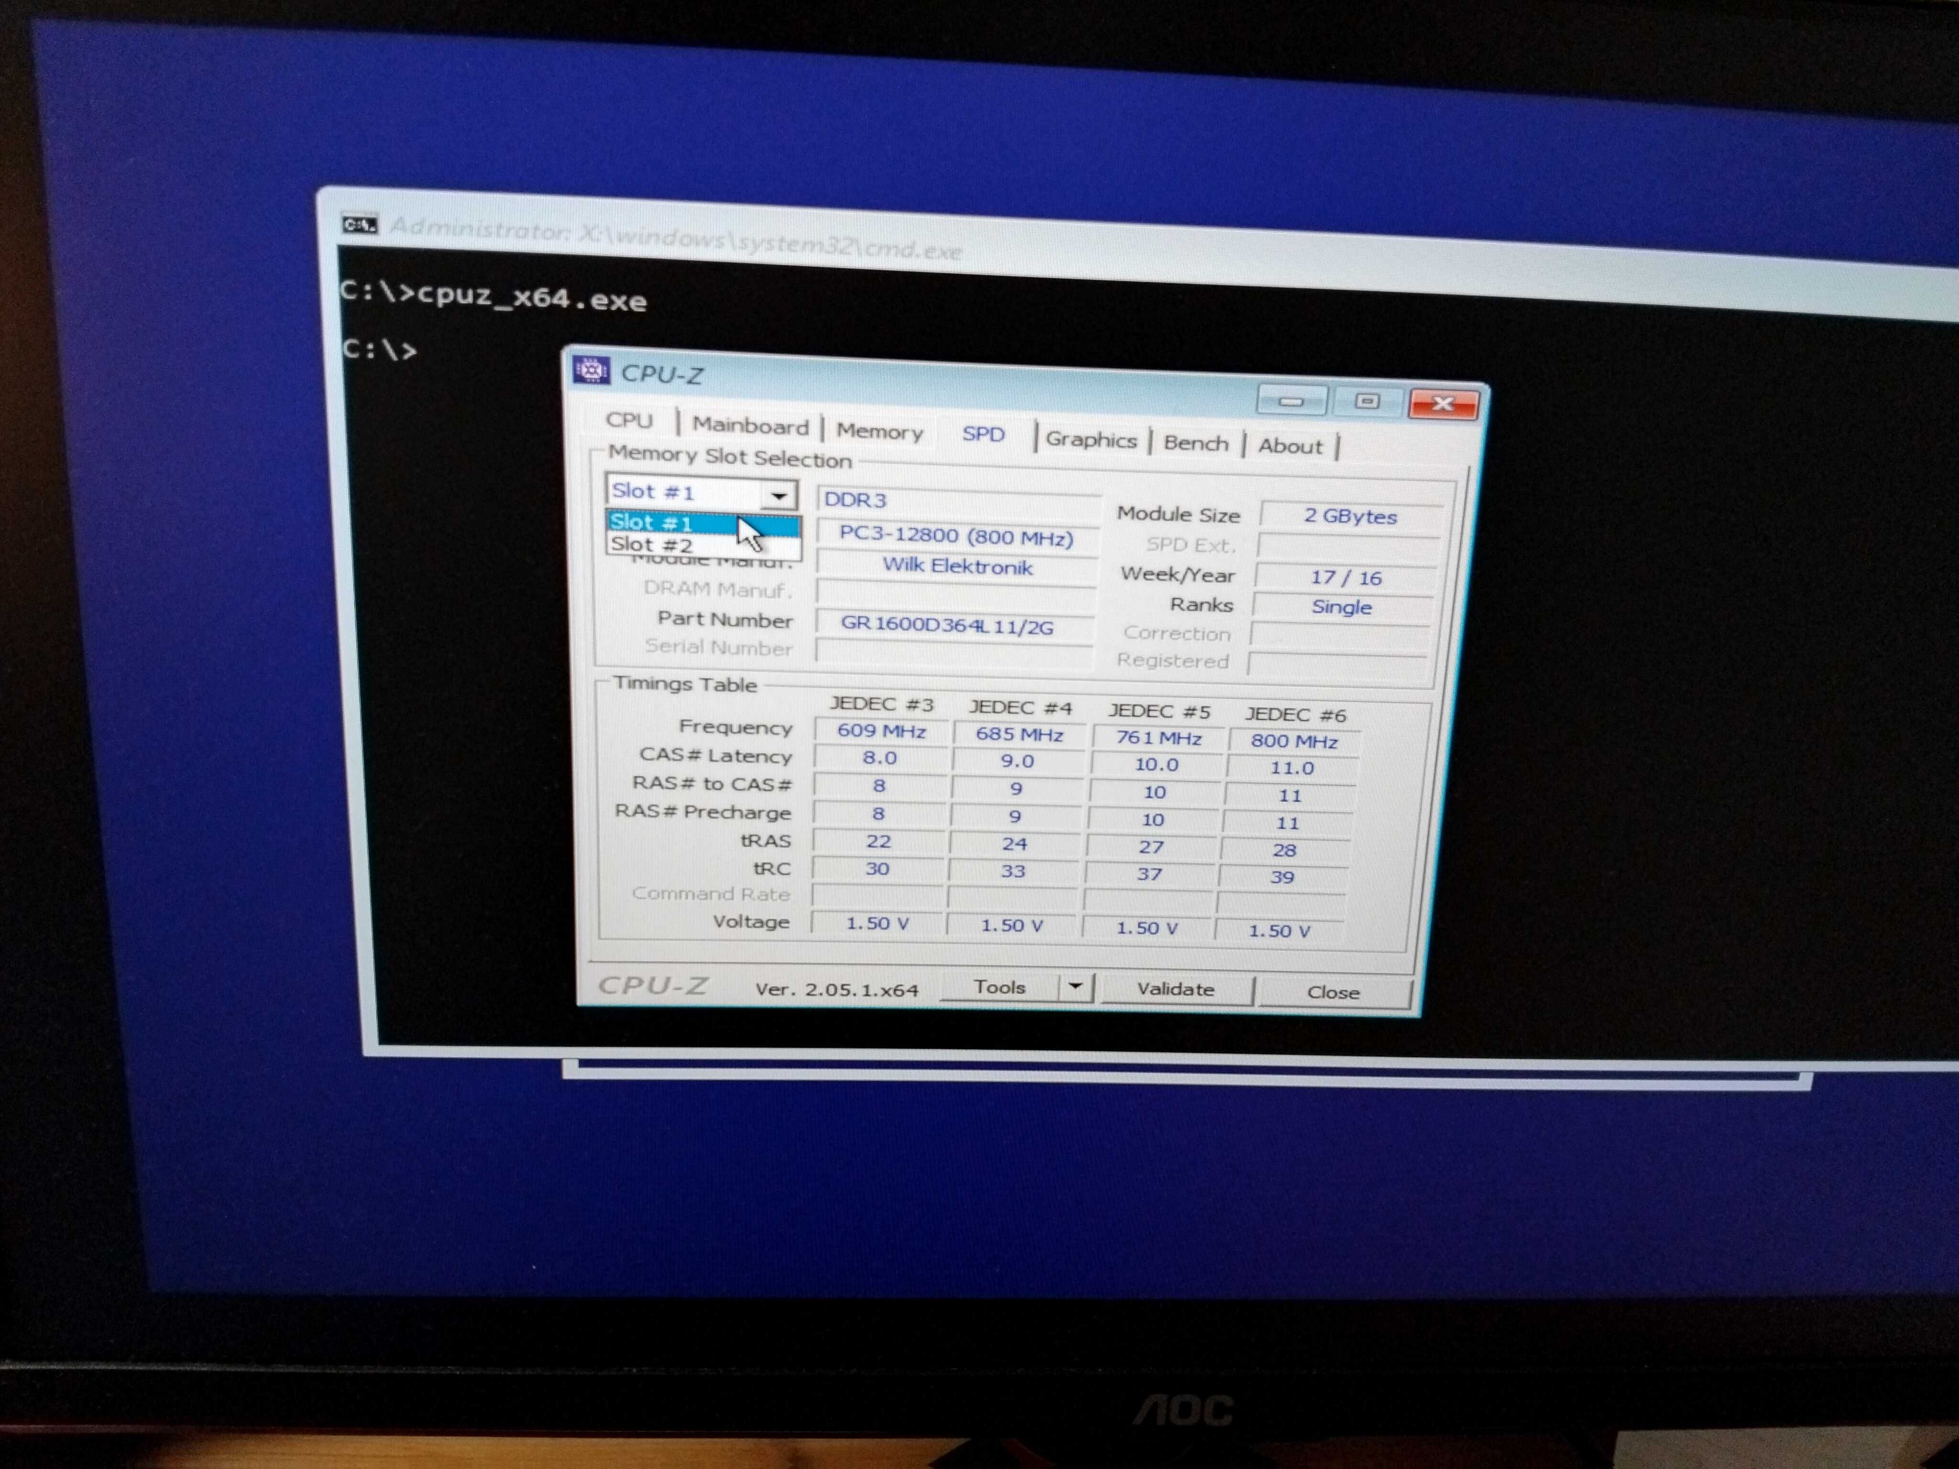Click the Ranks value Single

pyautogui.click(x=1342, y=607)
